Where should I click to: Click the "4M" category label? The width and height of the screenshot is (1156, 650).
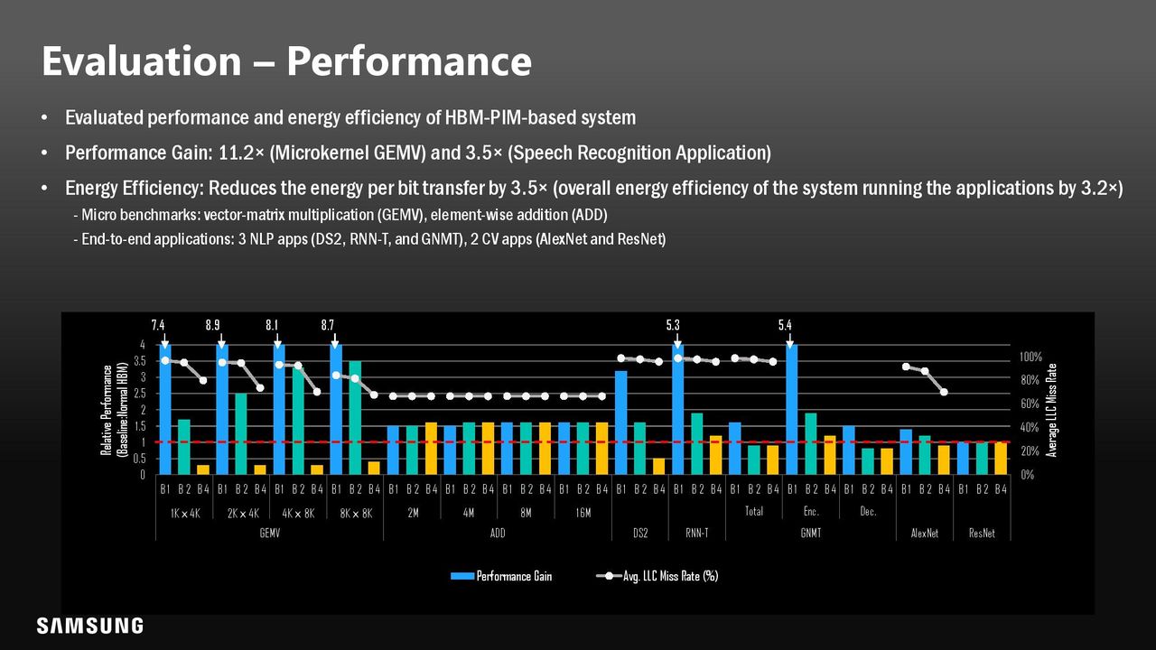pyautogui.click(x=470, y=512)
